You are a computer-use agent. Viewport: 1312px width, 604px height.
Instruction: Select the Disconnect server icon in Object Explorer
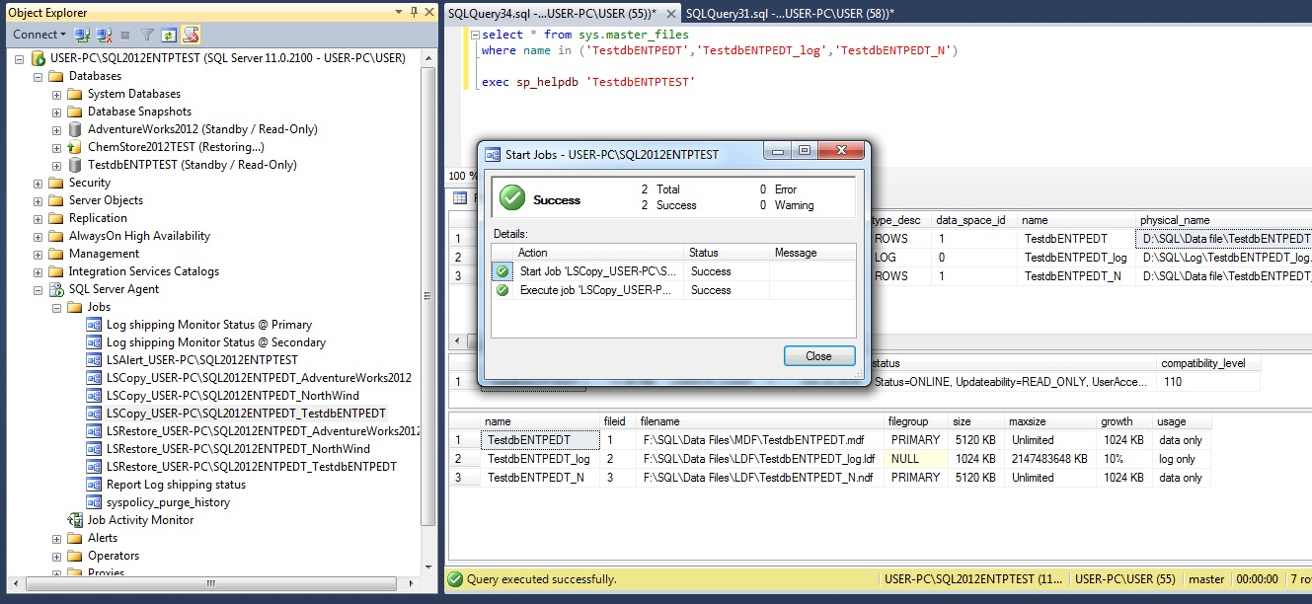point(104,34)
